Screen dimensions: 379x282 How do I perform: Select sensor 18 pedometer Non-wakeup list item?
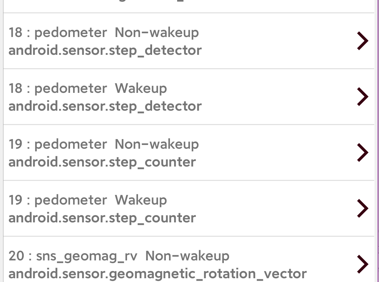pyautogui.click(x=137, y=40)
